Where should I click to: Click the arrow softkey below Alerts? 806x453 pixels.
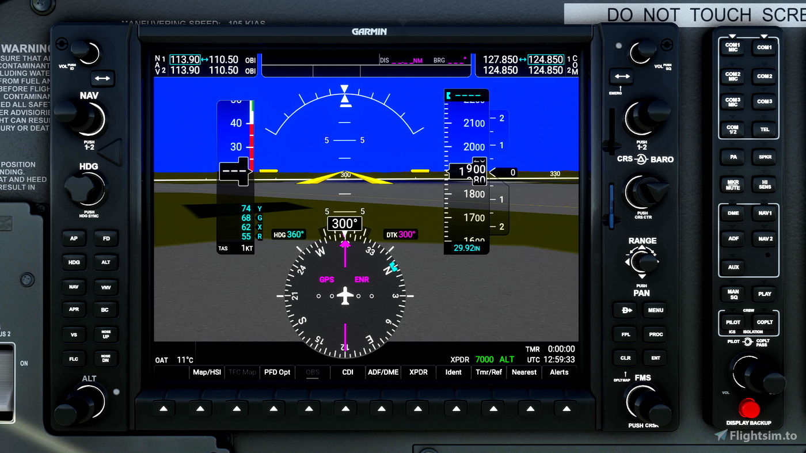tap(566, 409)
